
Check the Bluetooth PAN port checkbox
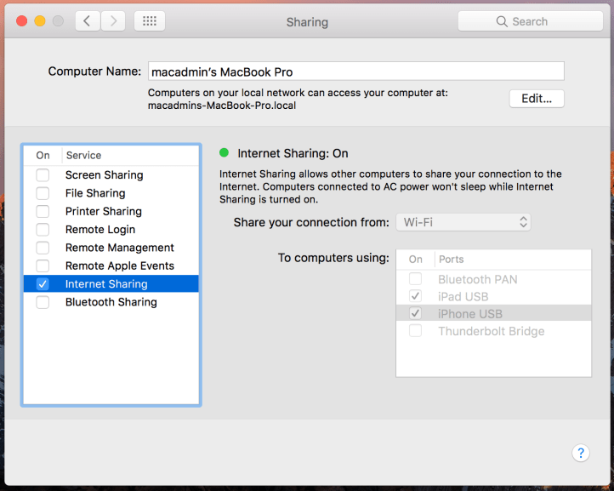pyautogui.click(x=415, y=279)
